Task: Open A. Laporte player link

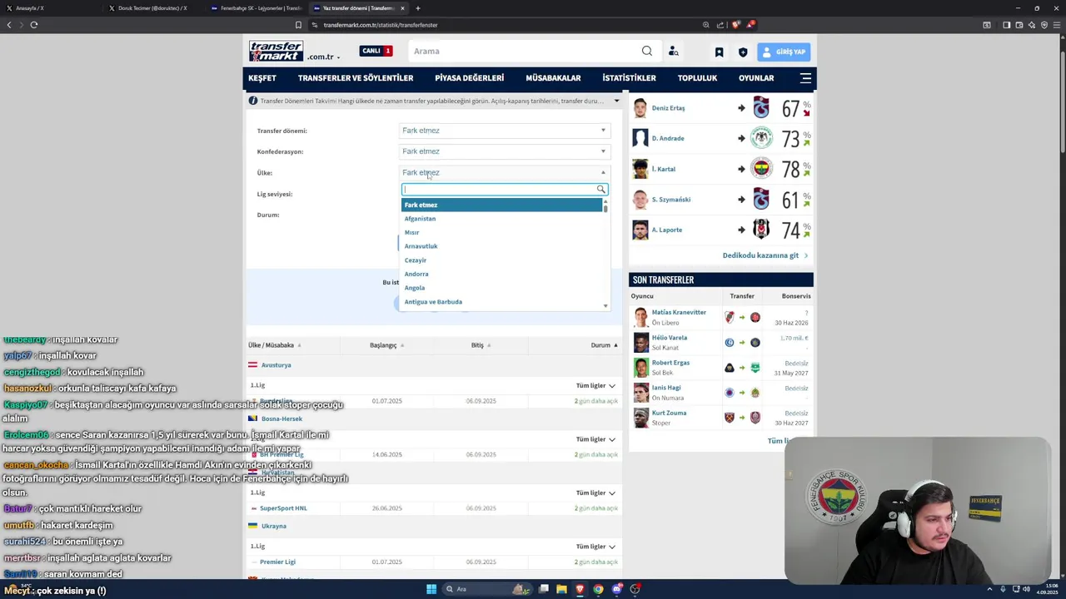Action: coord(667,230)
